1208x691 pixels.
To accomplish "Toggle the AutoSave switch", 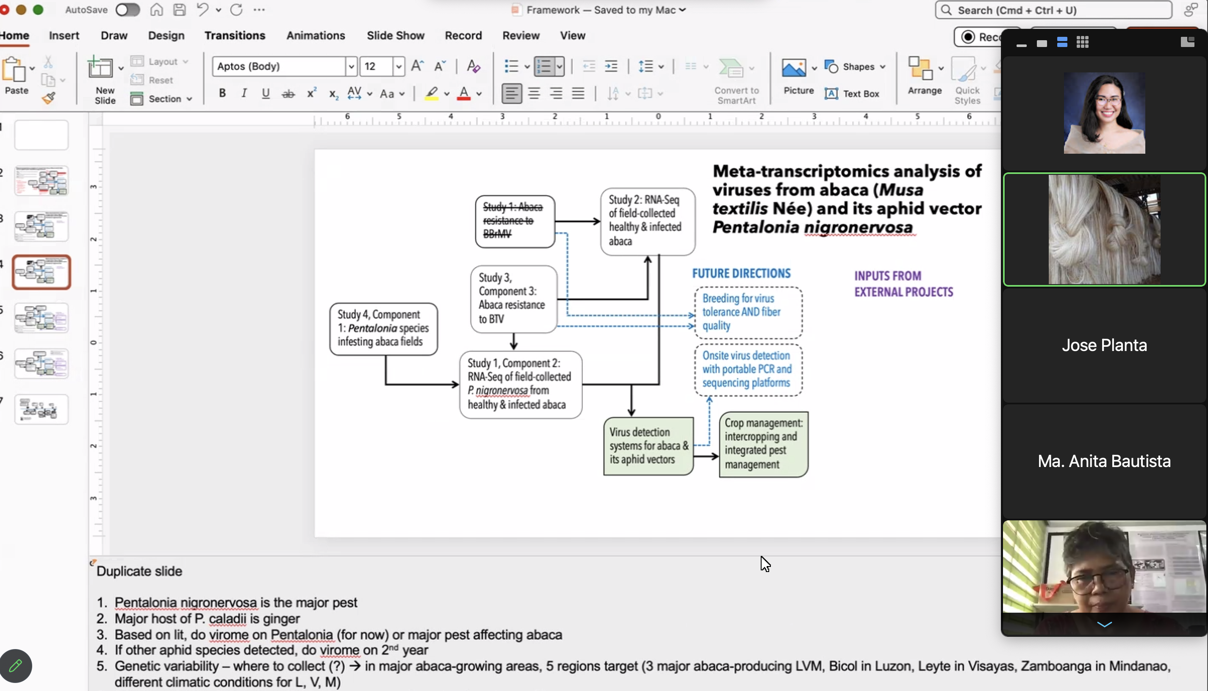I will click(127, 10).
